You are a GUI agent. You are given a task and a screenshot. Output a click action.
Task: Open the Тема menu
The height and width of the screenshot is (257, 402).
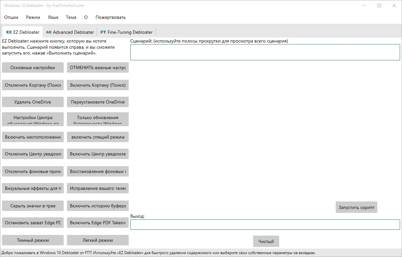(71, 17)
